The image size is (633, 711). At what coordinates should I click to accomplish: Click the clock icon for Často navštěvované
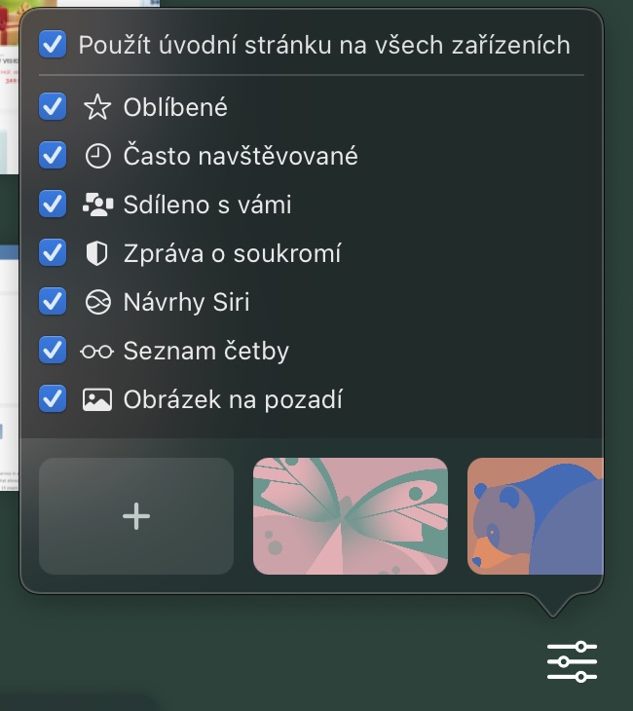pyautogui.click(x=97, y=156)
